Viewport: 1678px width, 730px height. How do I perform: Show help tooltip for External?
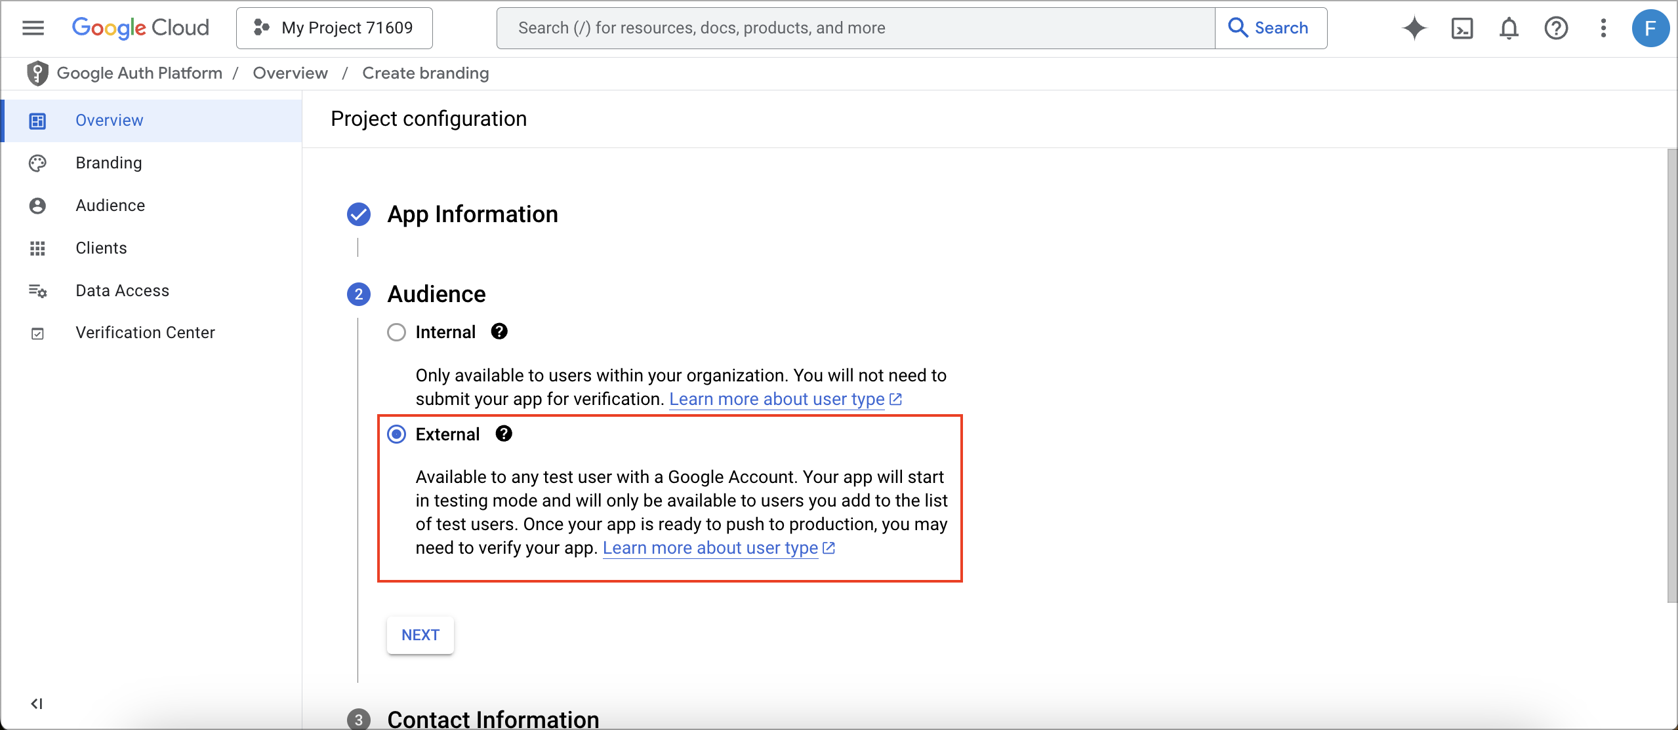pyautogui.click(x=504, y=434)
